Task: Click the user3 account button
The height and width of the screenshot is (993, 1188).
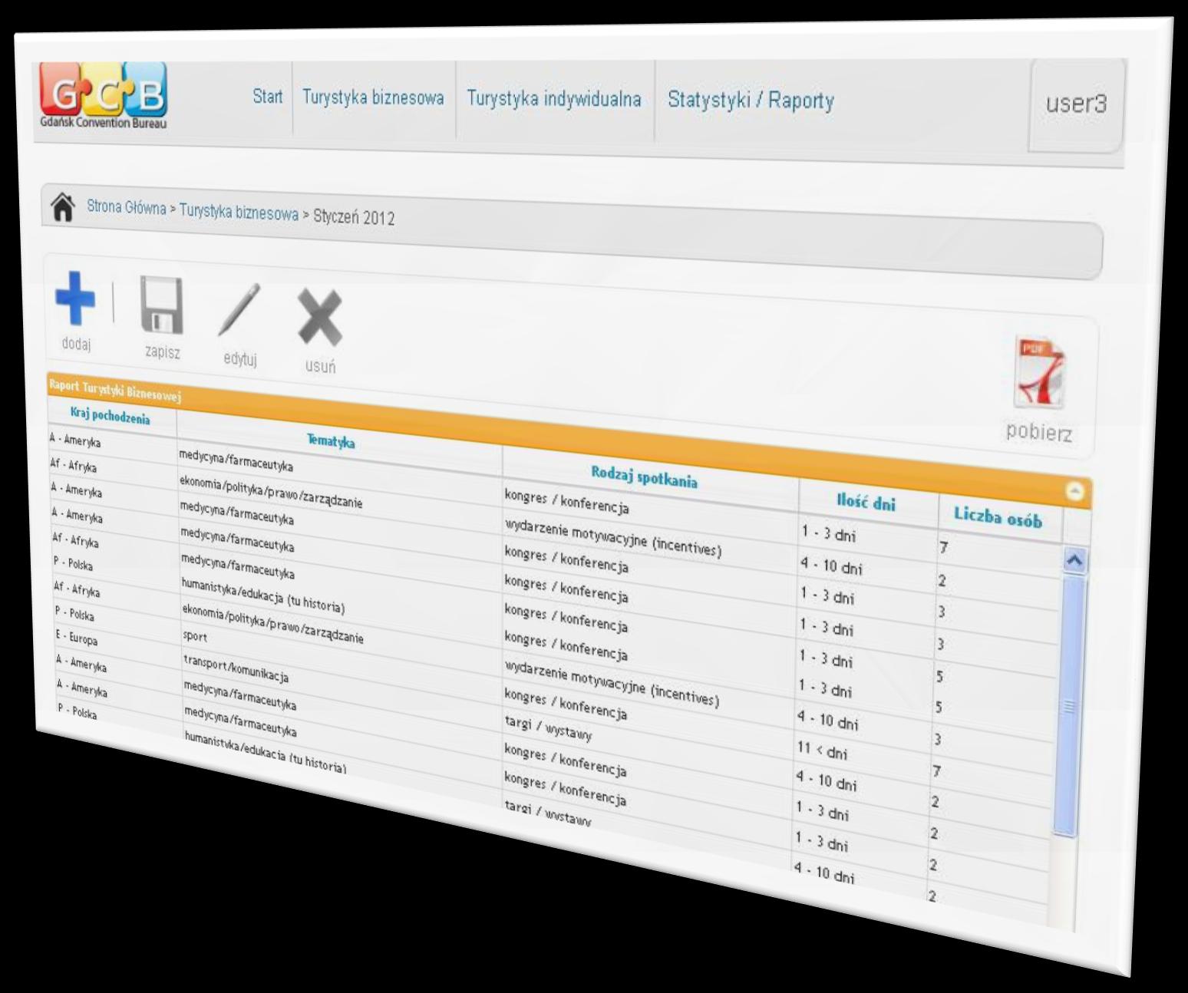Action: [1076, 104]
